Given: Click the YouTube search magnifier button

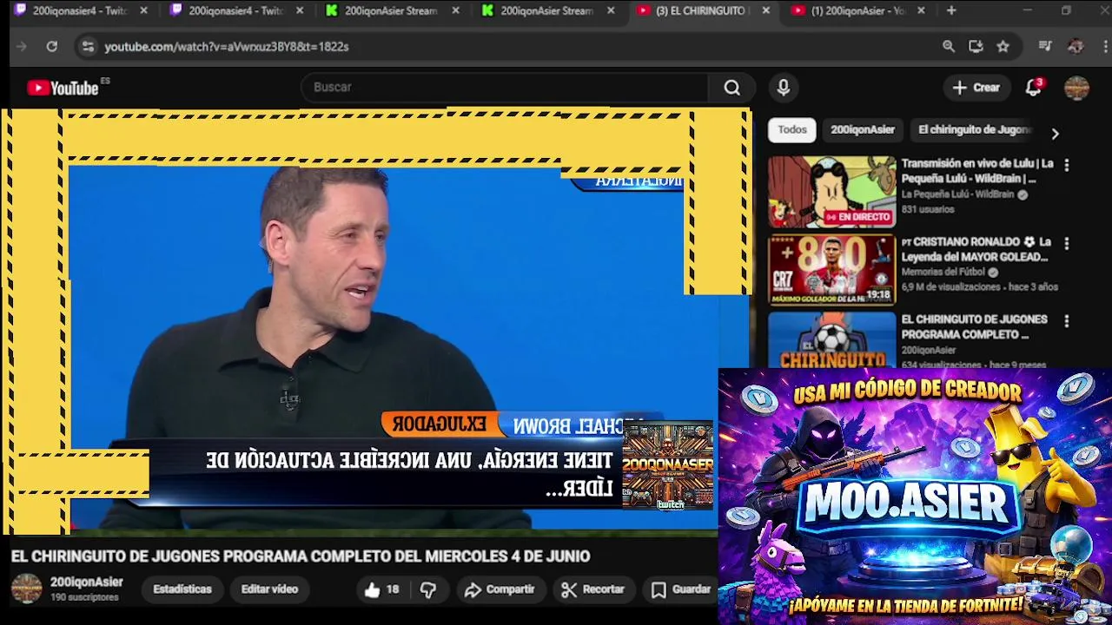Looking at the screenshot, I should (x=732, y=88).
